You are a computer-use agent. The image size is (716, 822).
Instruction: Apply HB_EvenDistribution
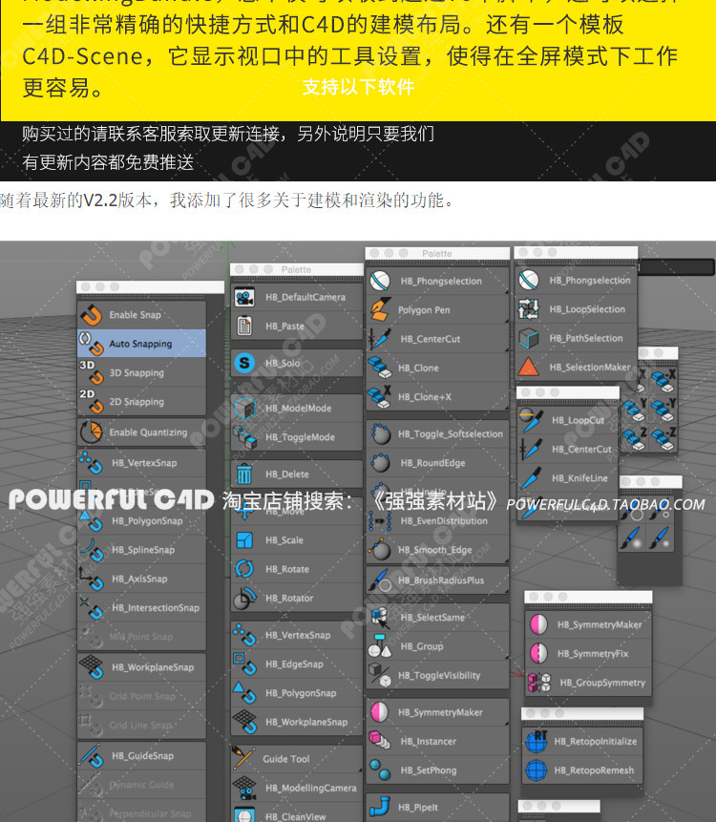pos(437,520)
